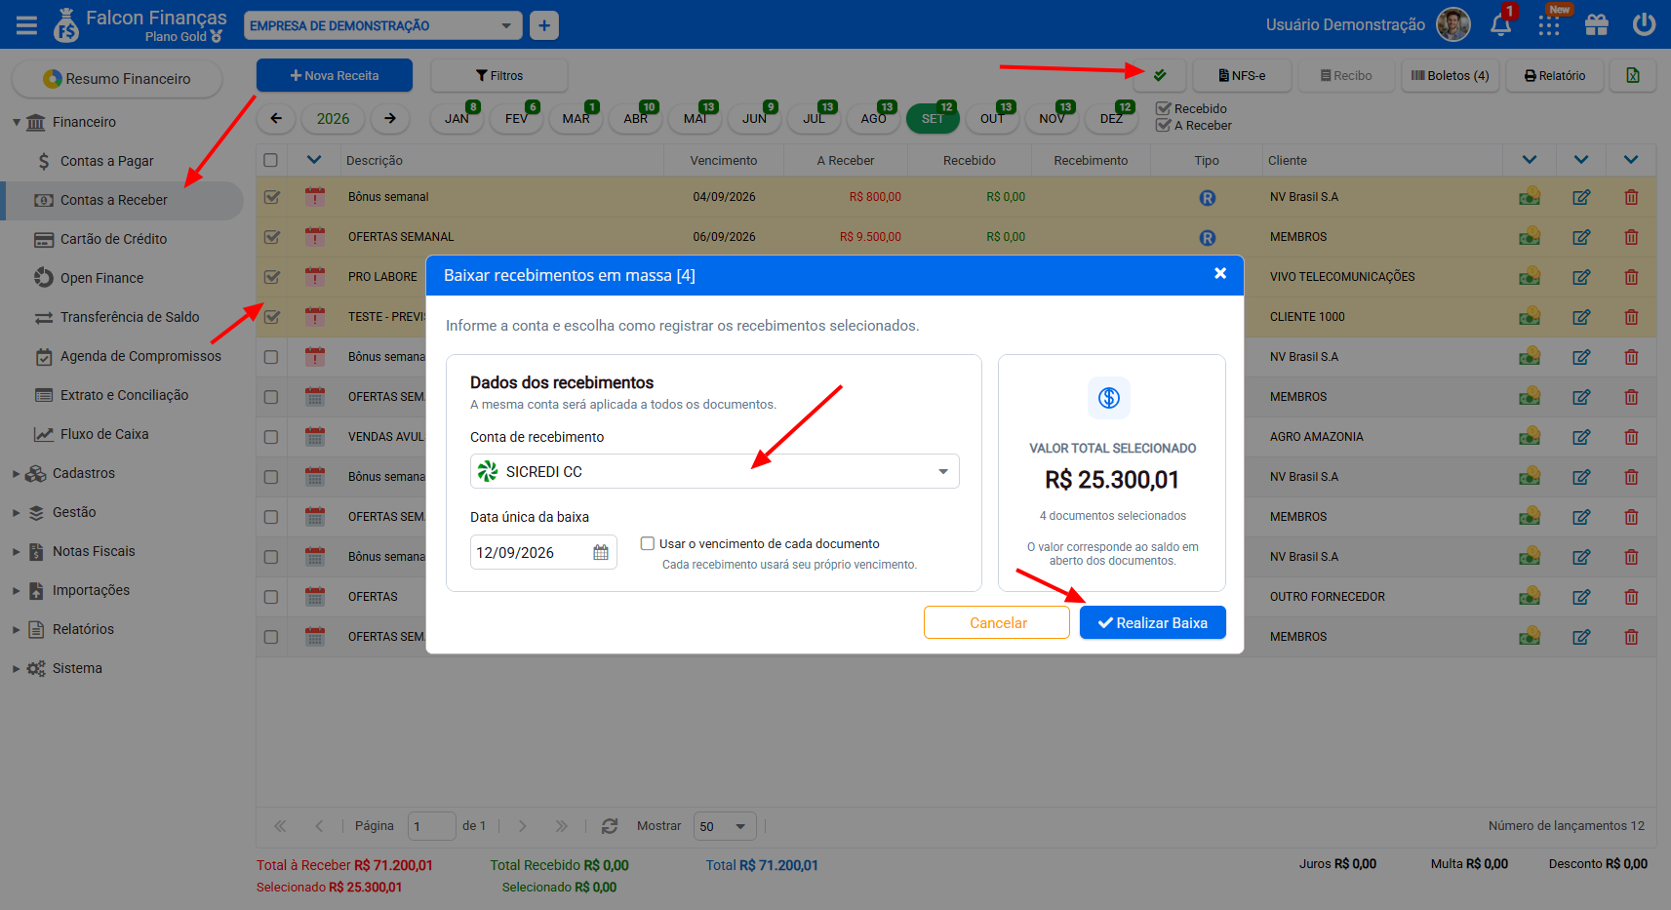
Task: Uncheck the PRO LABORE row checkbox
Action: click(x=272, y=277)
